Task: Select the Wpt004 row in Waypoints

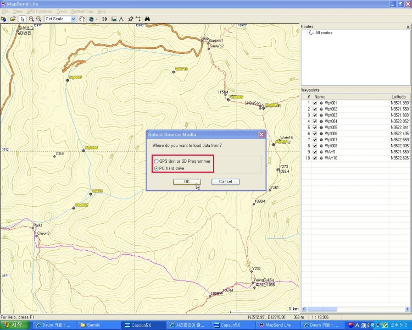Action: click(355, 122)
